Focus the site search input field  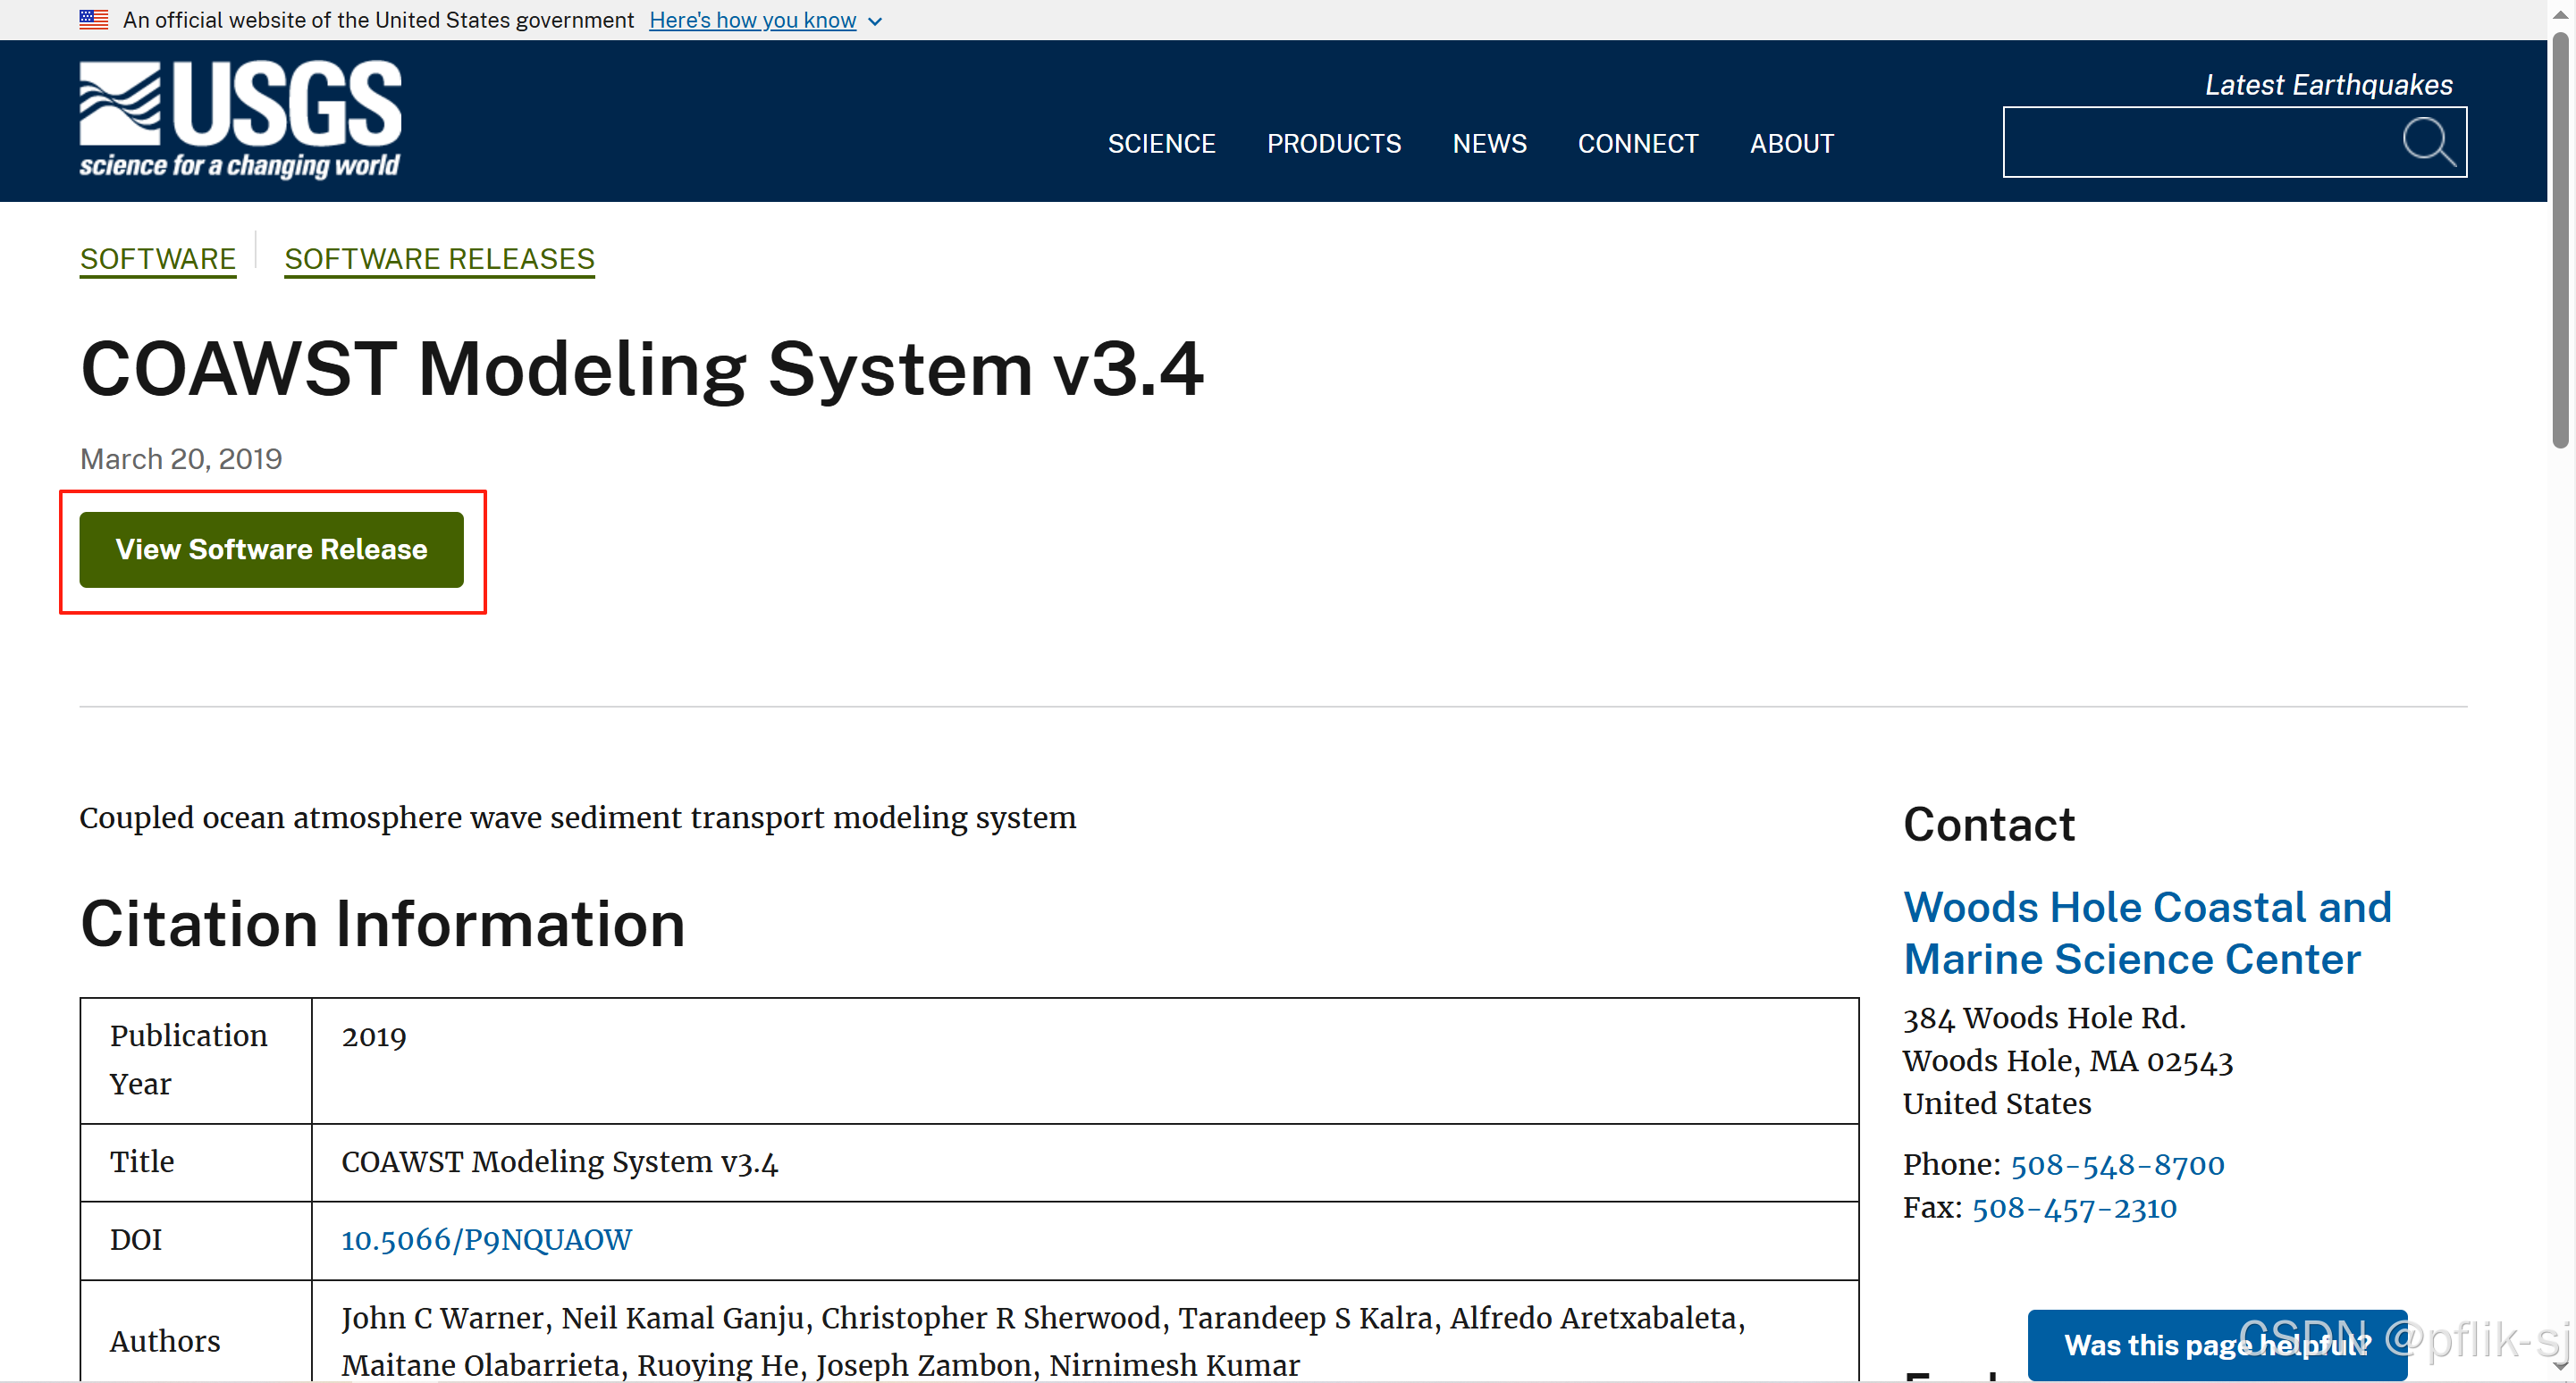click(2198, 142)
